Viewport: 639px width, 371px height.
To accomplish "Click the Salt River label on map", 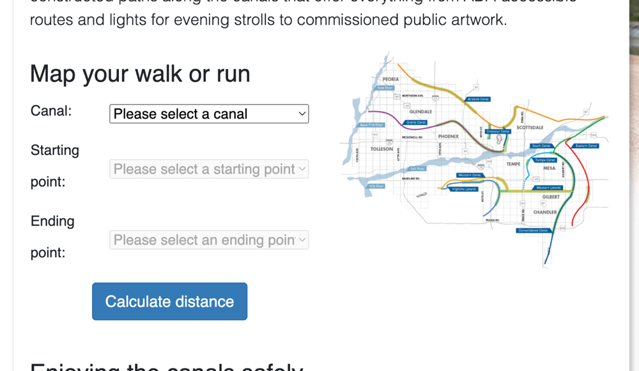I will (417, 168).
